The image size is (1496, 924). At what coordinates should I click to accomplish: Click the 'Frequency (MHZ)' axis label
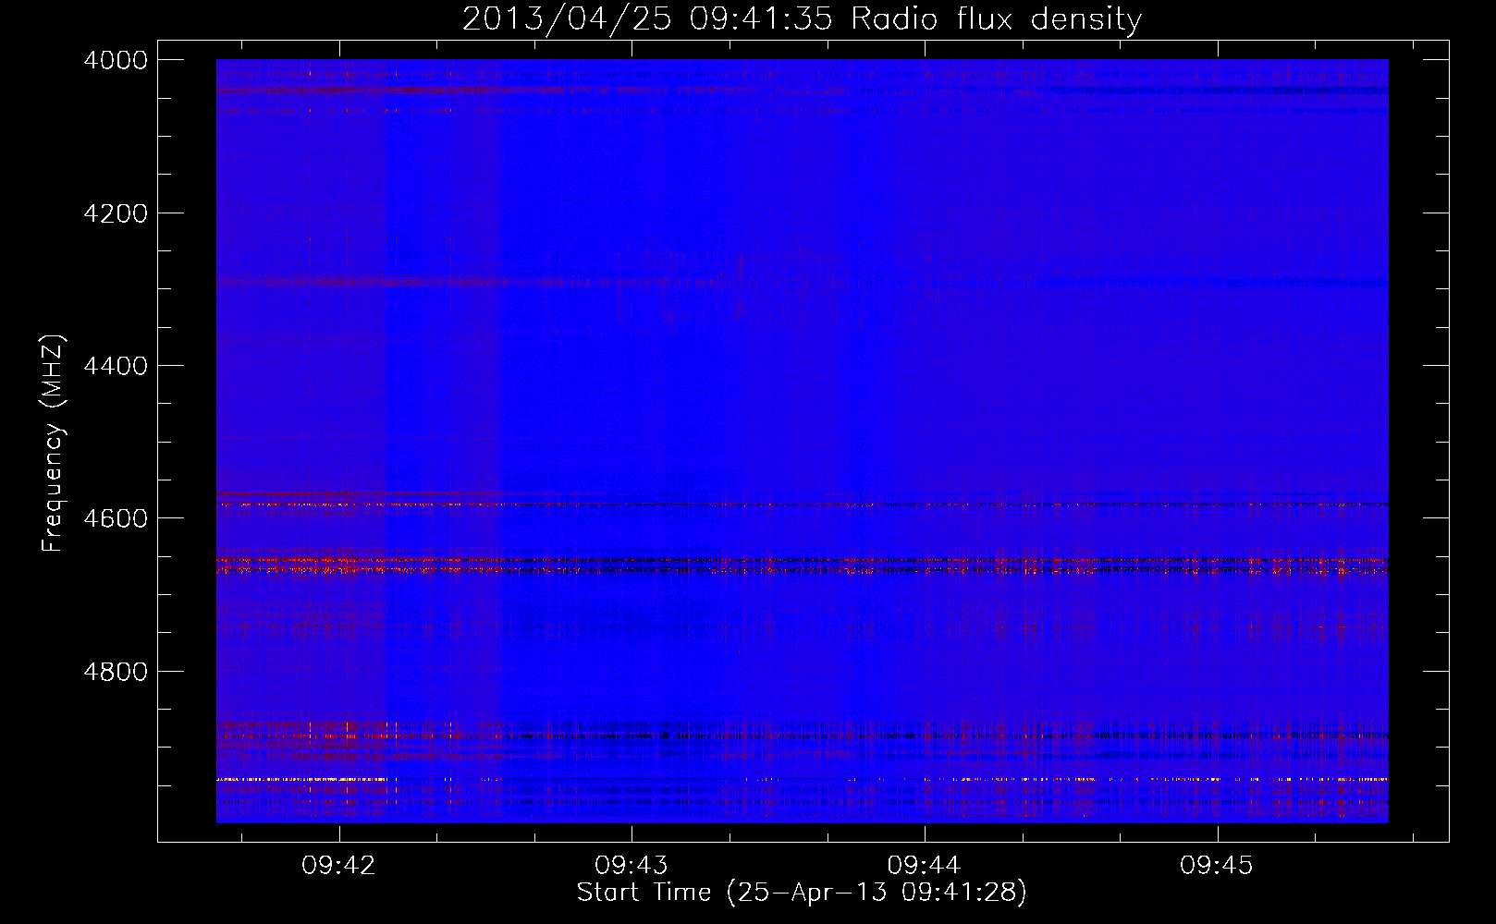click(x=53, y=444)
